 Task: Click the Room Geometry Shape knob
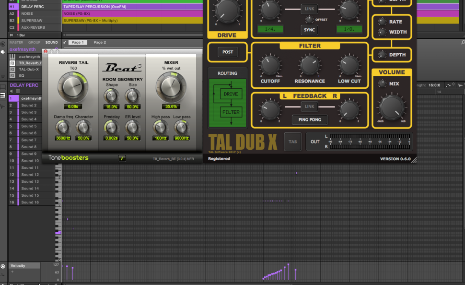(x=112, y=96)
